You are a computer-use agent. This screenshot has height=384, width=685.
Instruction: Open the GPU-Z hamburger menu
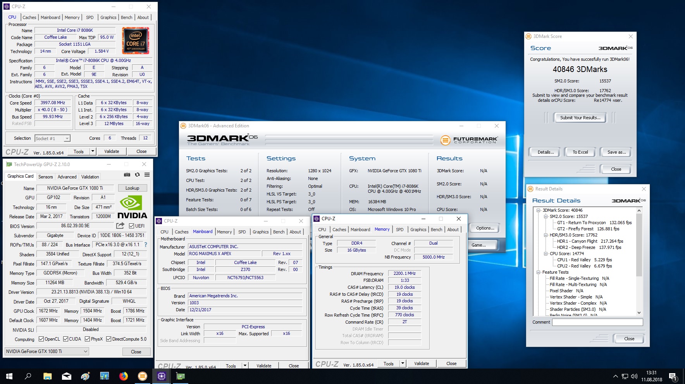[x=147, y=175]
